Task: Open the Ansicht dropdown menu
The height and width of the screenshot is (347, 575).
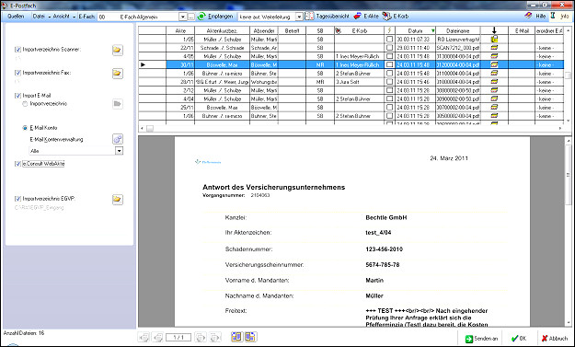Action: pos(63,17)
